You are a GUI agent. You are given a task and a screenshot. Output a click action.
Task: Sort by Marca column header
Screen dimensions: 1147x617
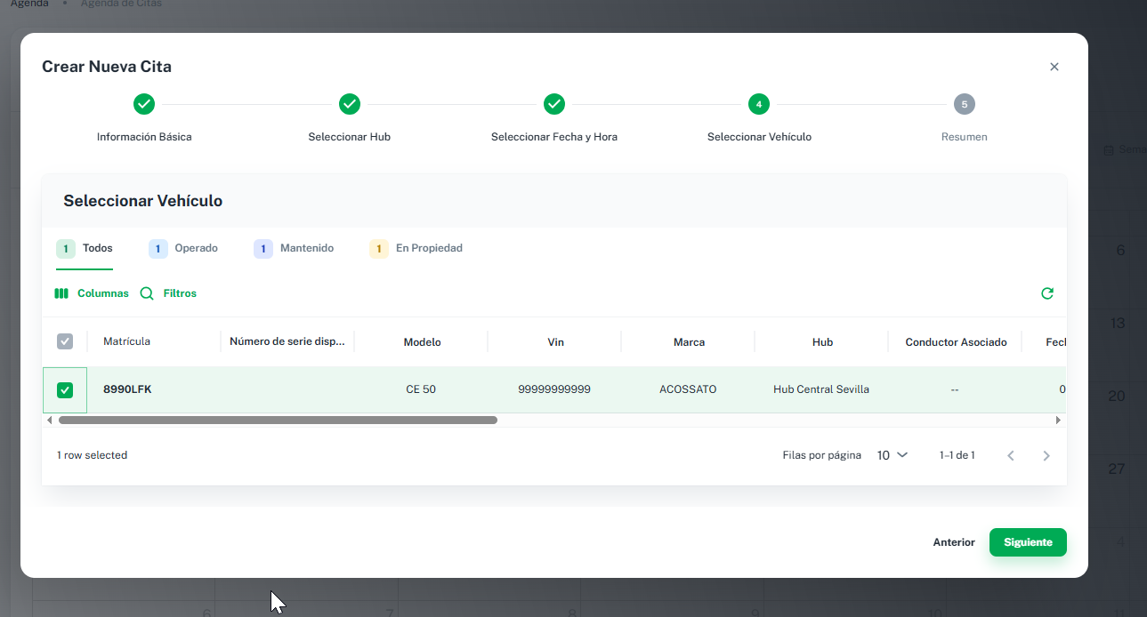[x=689, y=342]
